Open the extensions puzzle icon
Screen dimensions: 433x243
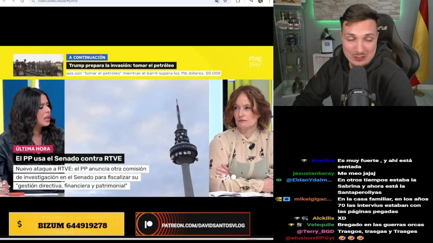click(238, 1)
